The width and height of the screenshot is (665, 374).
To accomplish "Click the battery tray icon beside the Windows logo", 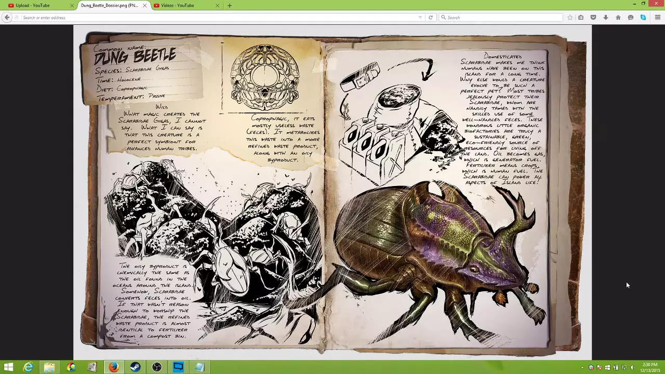I will (x=616, y=368).
